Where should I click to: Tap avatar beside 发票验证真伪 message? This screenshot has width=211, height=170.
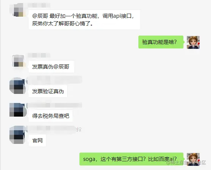17,86
